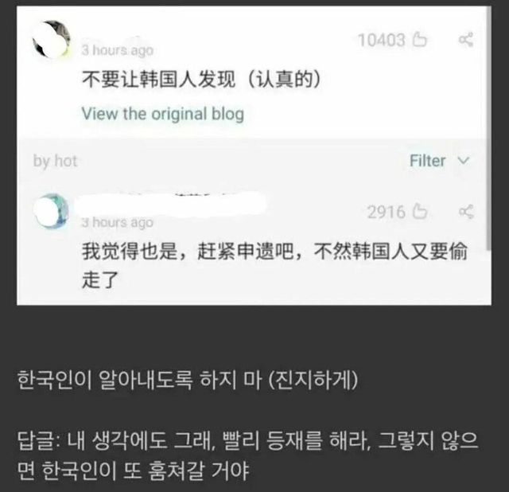This screenshot has width=509, height=492.
Task: Click the Korean paragraph starting with 답글
Action: [248, 455]
